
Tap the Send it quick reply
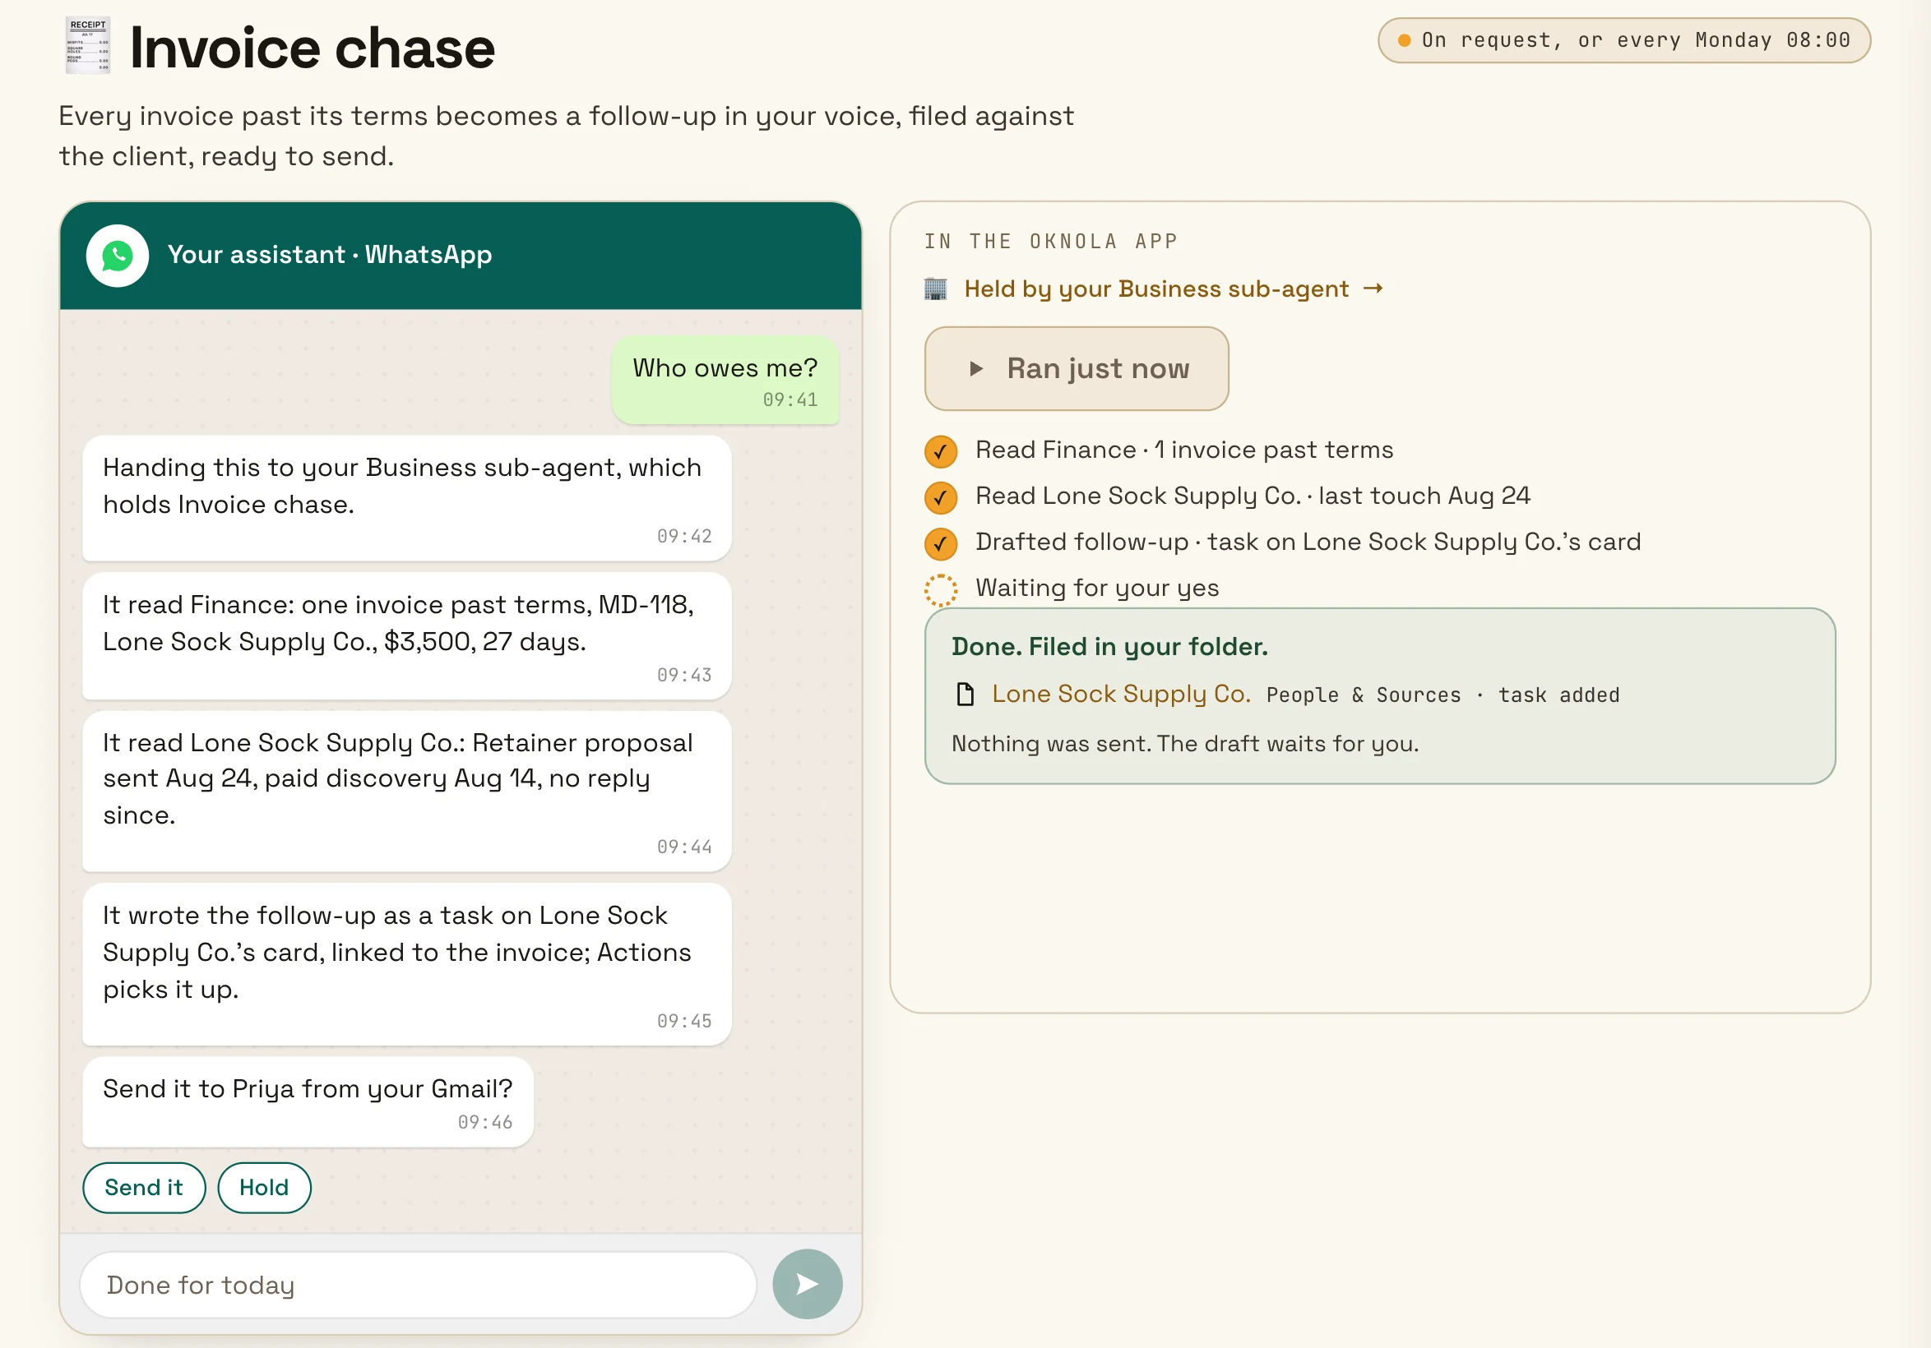tap(144, 1188)
